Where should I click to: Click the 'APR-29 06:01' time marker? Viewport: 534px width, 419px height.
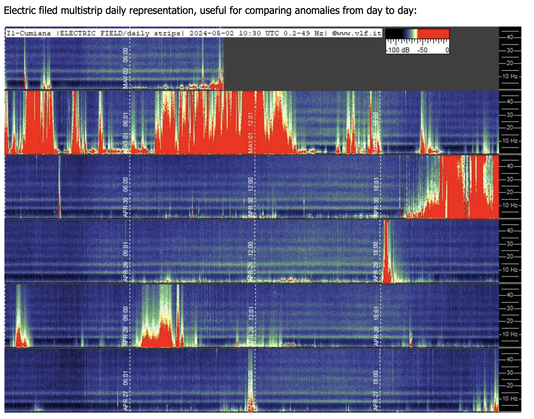tap(125, 262)
